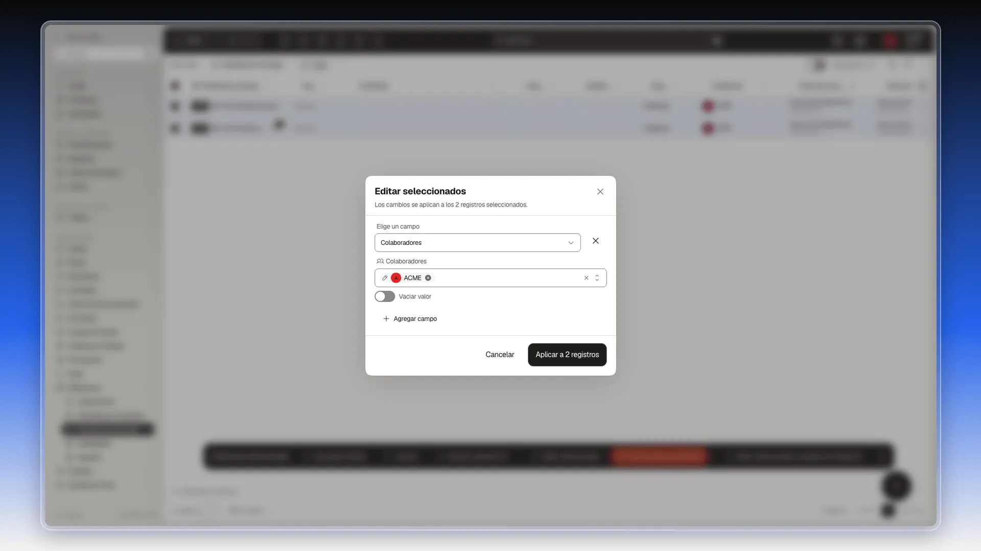Remove the Colaboradores field row
The height and width of the screenshot is (551, 981).
596,241
